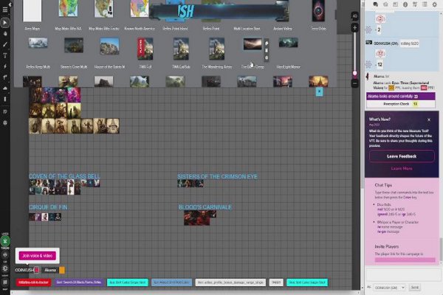The width and height of the screenshot is (443, 295).
Task: Click the green Layer selector button
Action: (5, 241)
